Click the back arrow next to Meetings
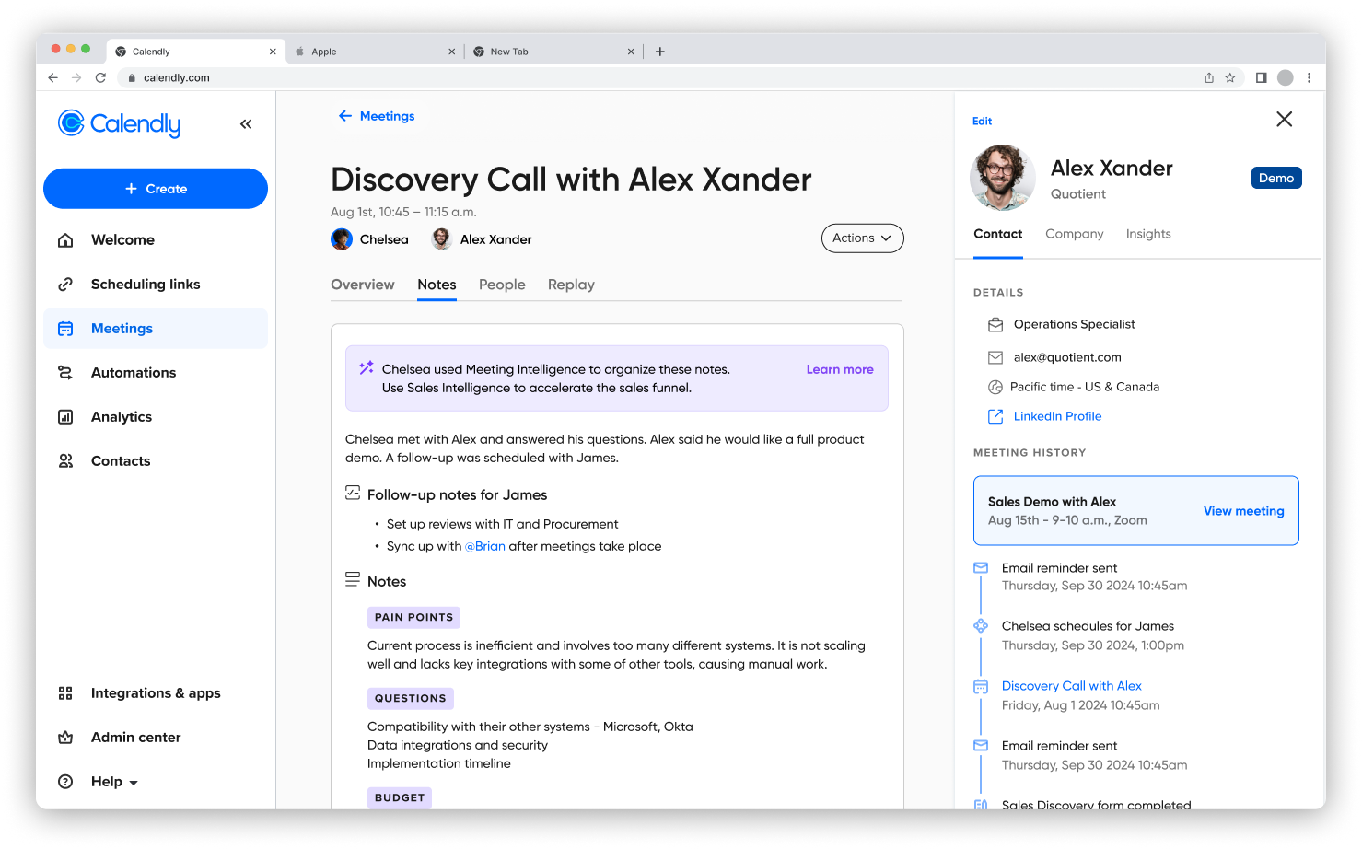The width and height of the screenshot is (1362, 849). 345,116
